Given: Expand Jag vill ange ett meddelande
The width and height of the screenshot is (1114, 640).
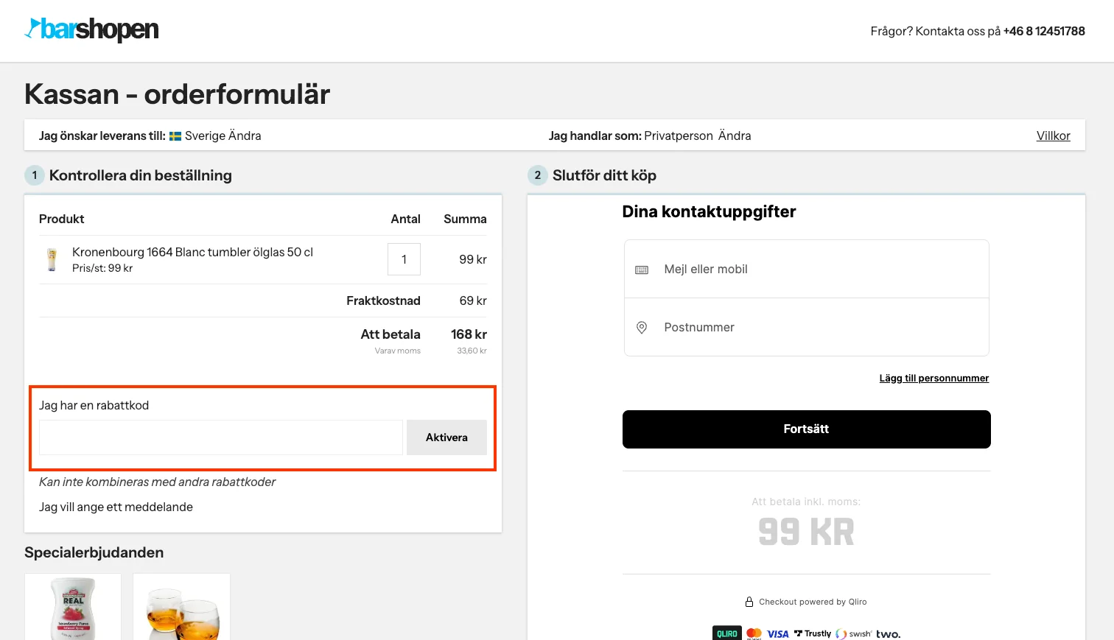Looking at the screenshot, I should 116,507.
